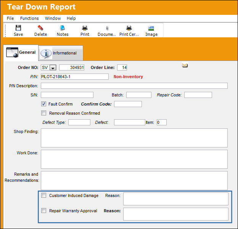Click the Item field showing 0
Screen dimensions: 238x229
(x=162, y=122)
